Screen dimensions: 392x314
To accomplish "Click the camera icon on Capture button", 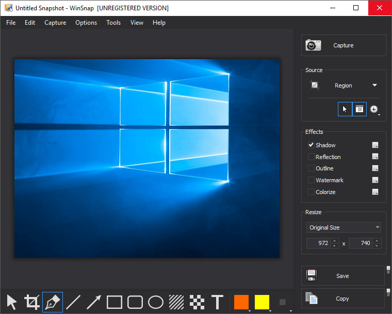I will point(313,45).
